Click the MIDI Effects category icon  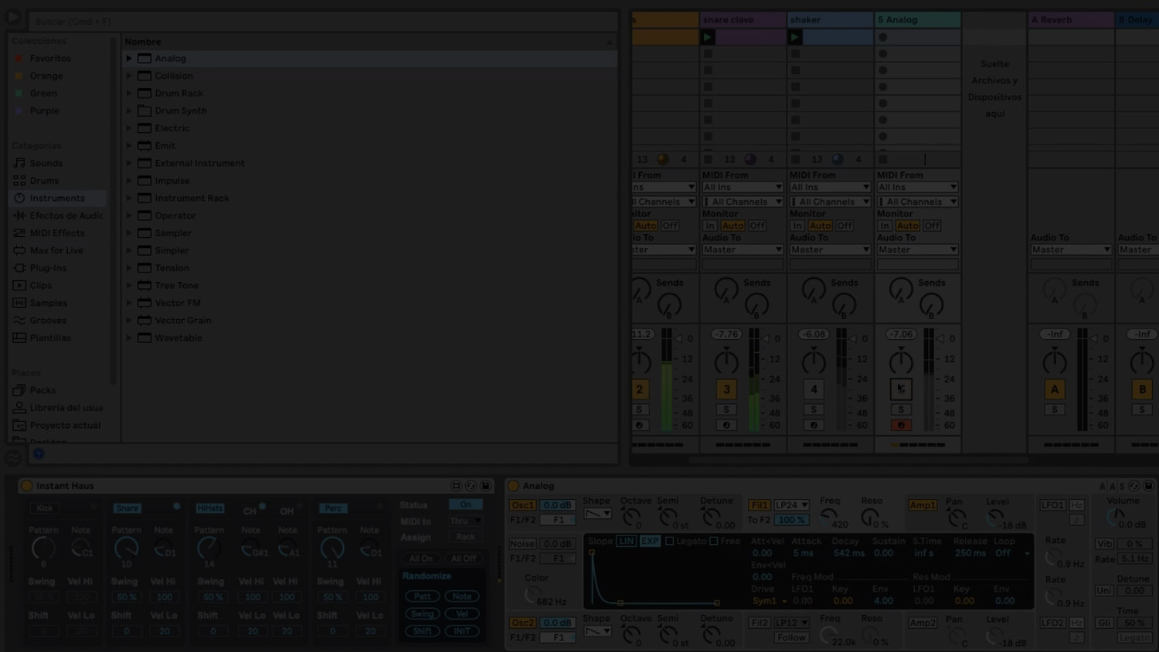(19, 233)
